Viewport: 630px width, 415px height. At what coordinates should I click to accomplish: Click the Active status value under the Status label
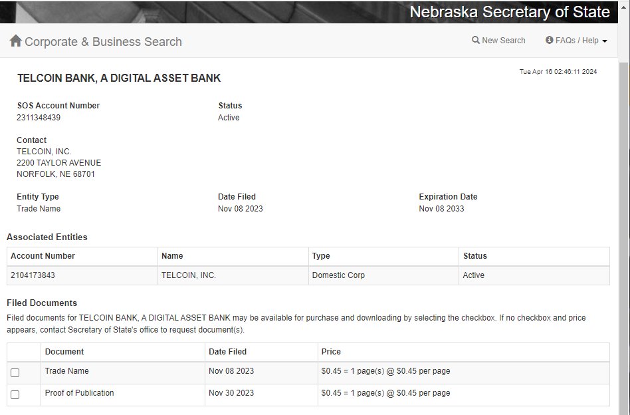click(x=229, y=118)
